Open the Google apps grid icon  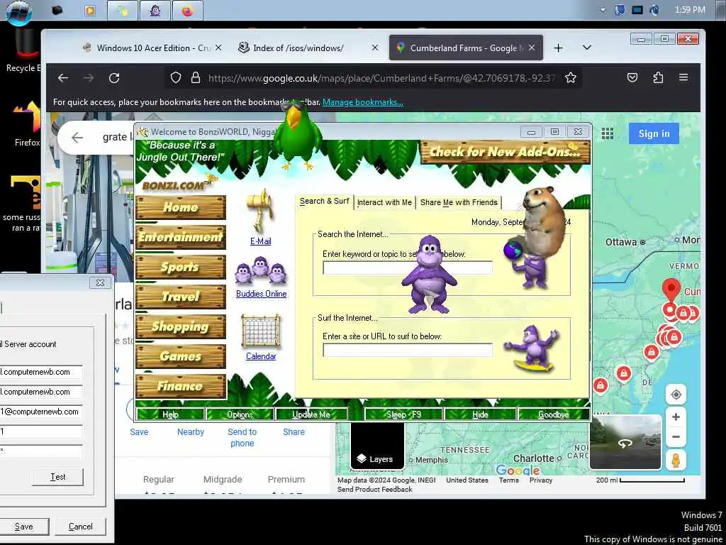(608, 133)
